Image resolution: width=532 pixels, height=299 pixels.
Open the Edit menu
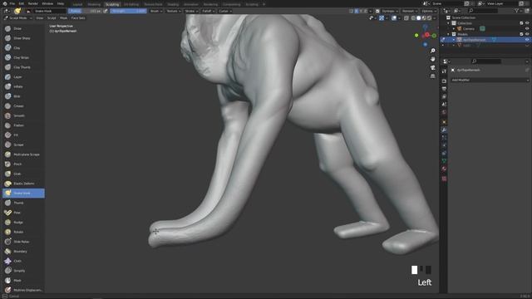(22, 3)
